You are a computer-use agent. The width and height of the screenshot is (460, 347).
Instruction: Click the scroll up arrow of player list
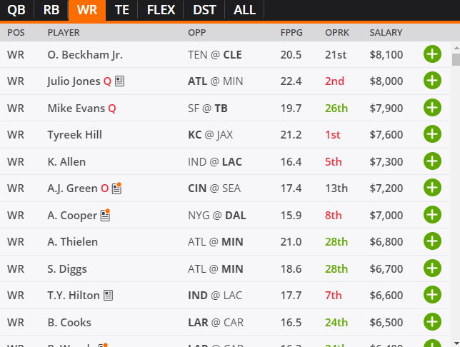point(456,48)
